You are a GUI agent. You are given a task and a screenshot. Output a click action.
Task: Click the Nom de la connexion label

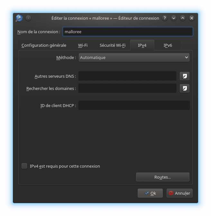pos(39,32)
